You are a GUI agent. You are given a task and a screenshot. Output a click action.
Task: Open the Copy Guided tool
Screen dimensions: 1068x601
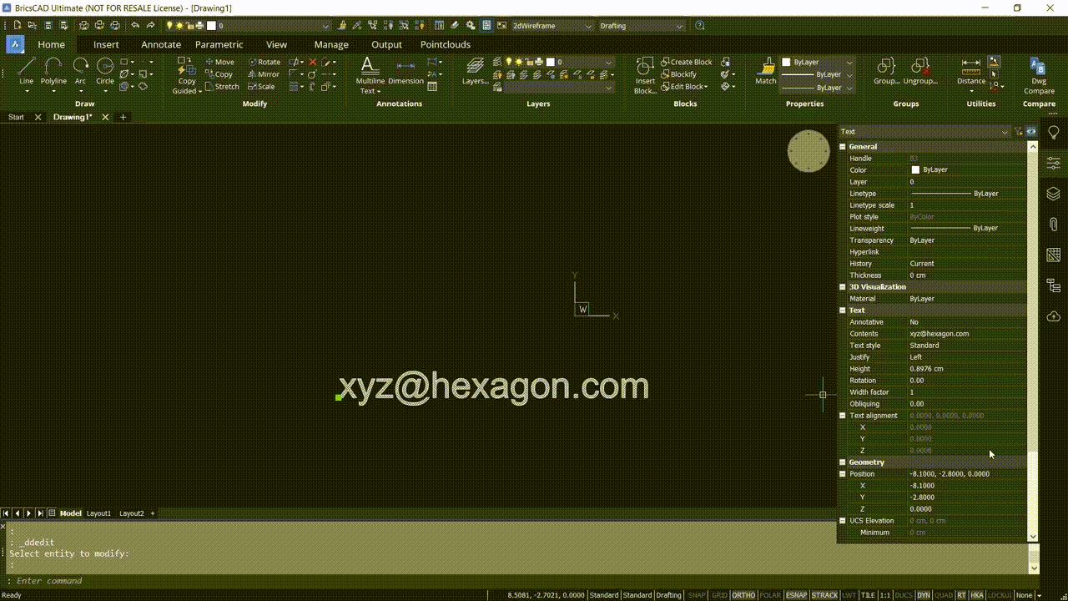(187, 75)
